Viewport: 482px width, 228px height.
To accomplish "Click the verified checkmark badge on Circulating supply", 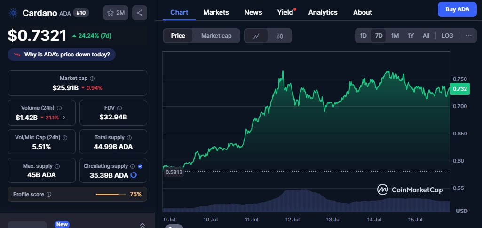I will [140, 166].
